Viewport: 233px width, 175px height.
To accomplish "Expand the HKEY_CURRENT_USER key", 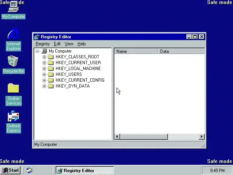I will pos(44,63).
